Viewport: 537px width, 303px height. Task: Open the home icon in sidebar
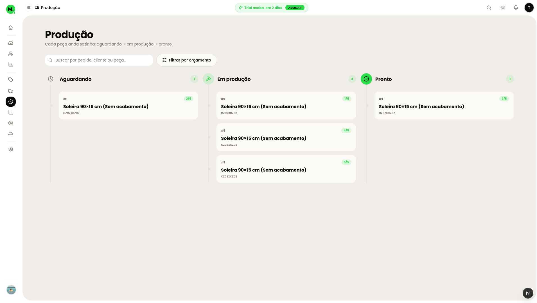point(11,28)
